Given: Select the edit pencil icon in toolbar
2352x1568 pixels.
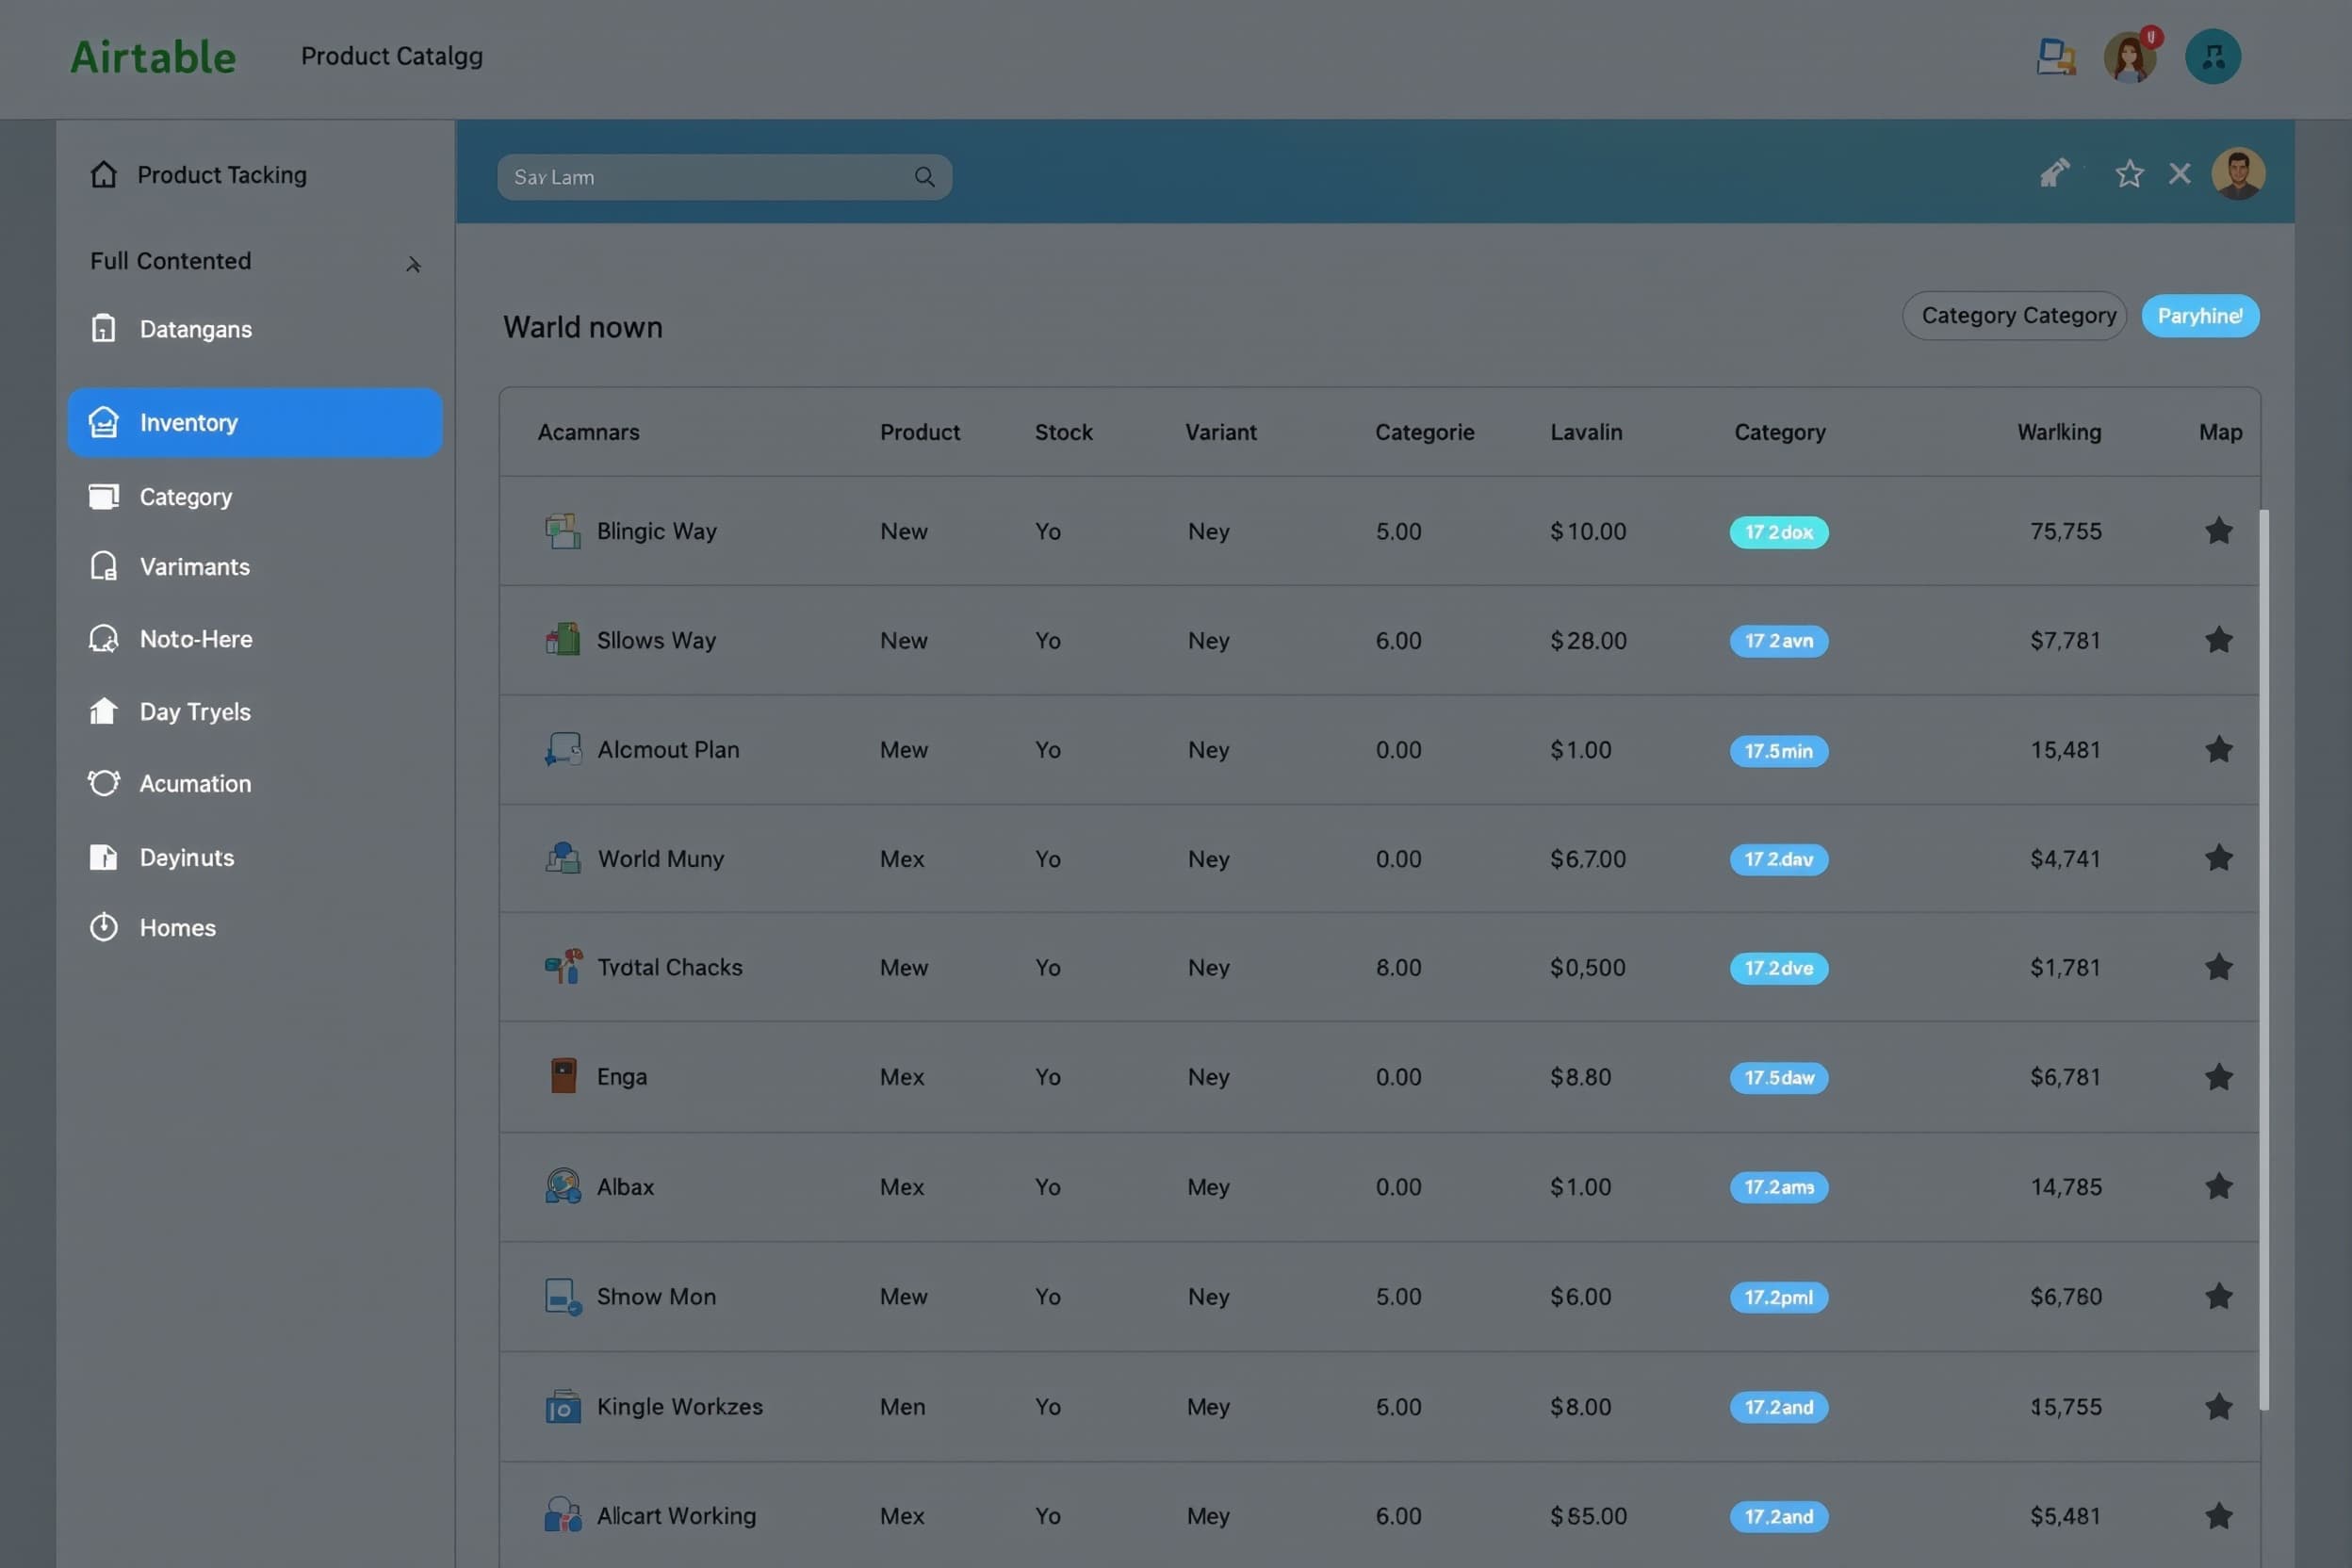Looking at the screenshot, I should tap(2054, 174).
